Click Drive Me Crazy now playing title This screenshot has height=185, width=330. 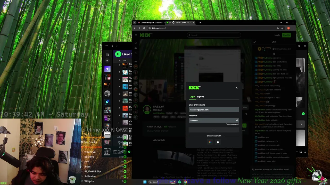[x=119, y=151]
